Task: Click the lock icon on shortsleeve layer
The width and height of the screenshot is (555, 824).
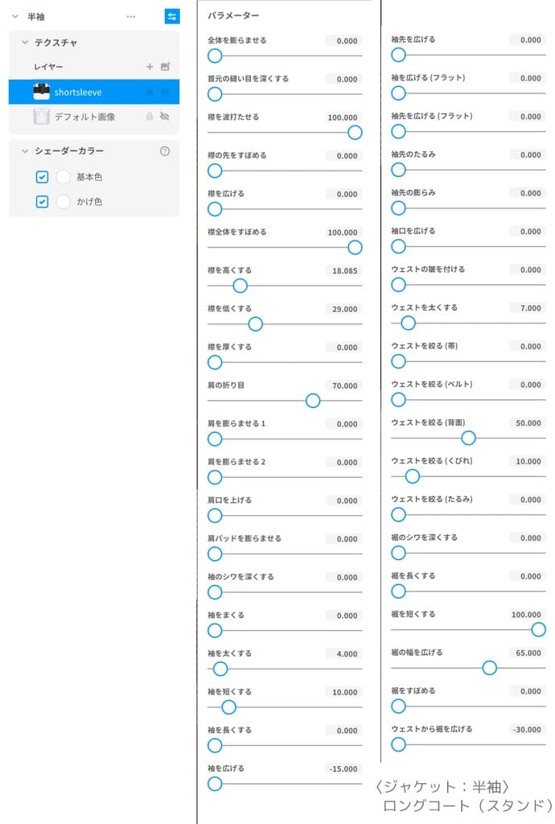Action: [x=150, y=92]
